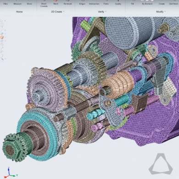Open dropdown arrow beside the bottom diagonal tool
The width and height of the screenshot is (179, 179).
pos(5,59)
